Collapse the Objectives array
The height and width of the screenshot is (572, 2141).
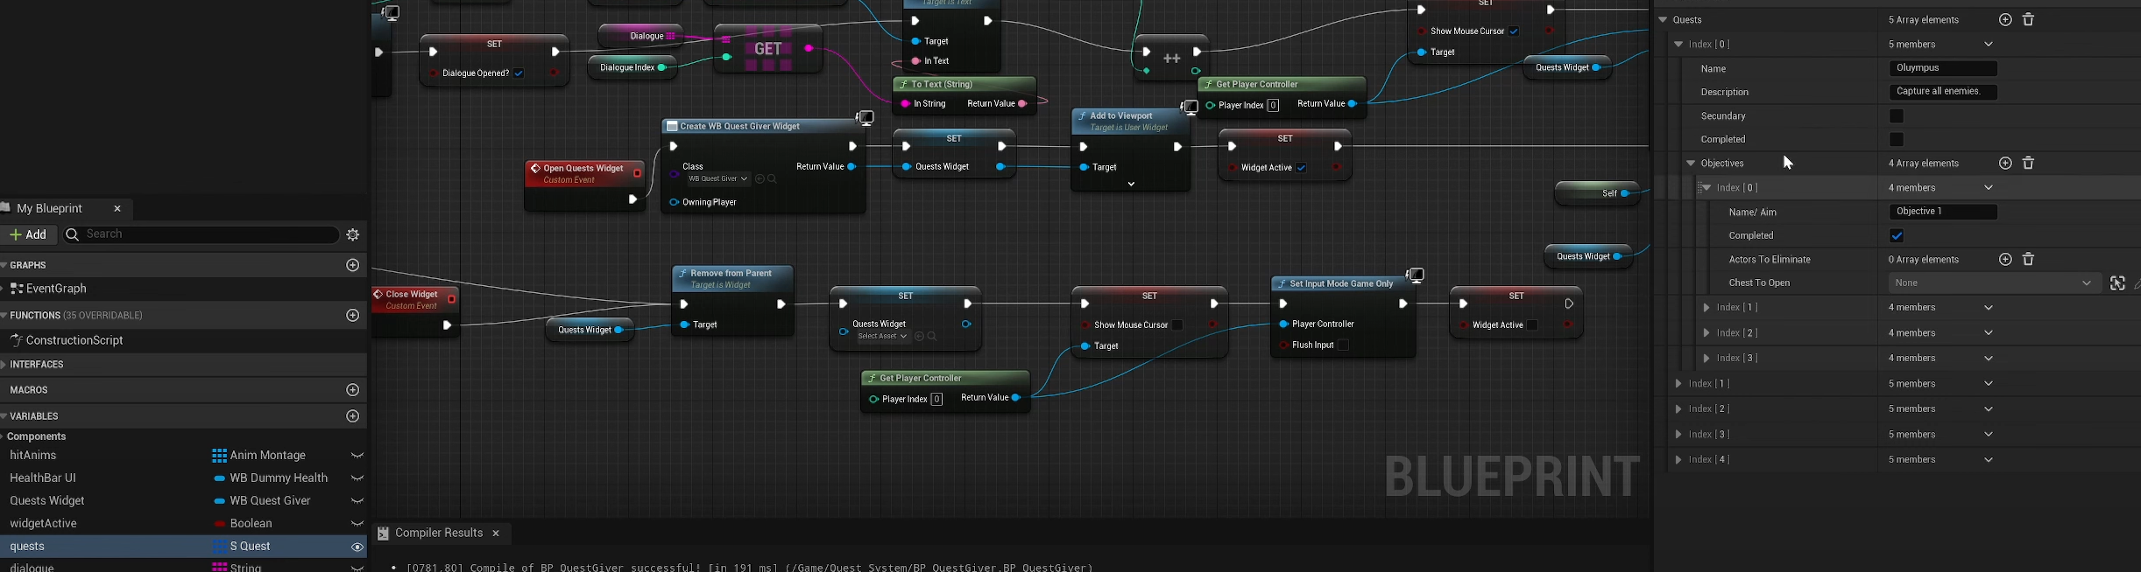tap(1691, 164)
